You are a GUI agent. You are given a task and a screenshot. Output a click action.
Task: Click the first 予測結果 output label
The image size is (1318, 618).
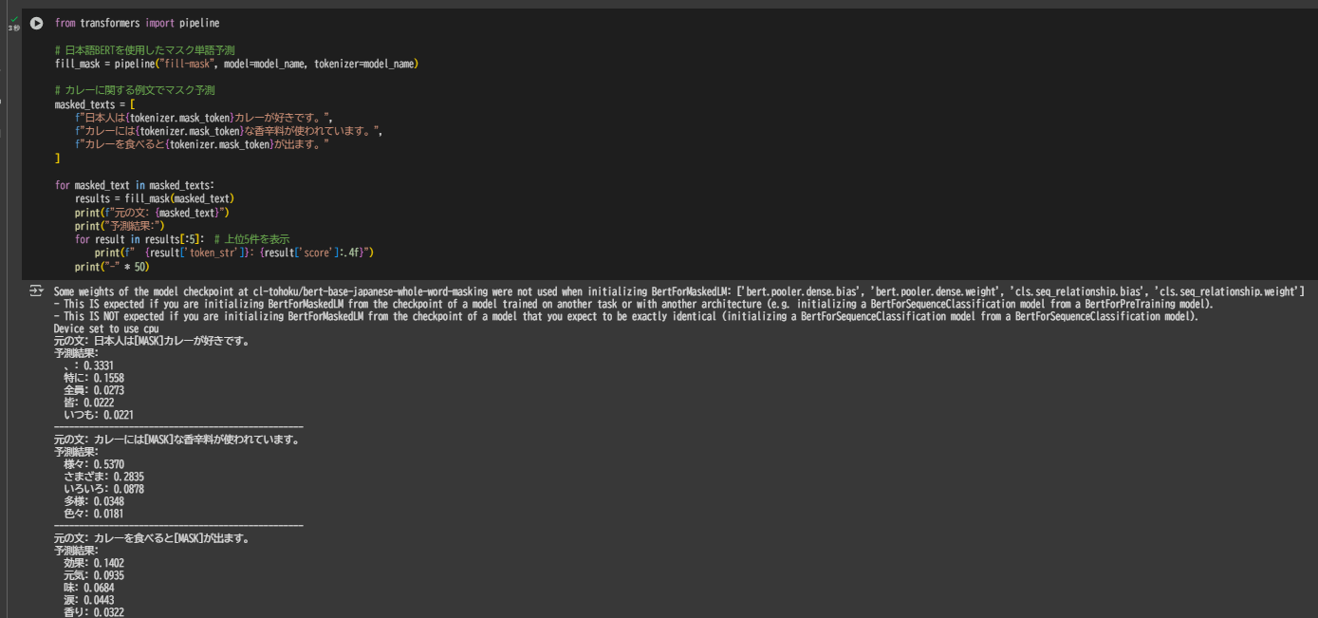coord(76,352)
